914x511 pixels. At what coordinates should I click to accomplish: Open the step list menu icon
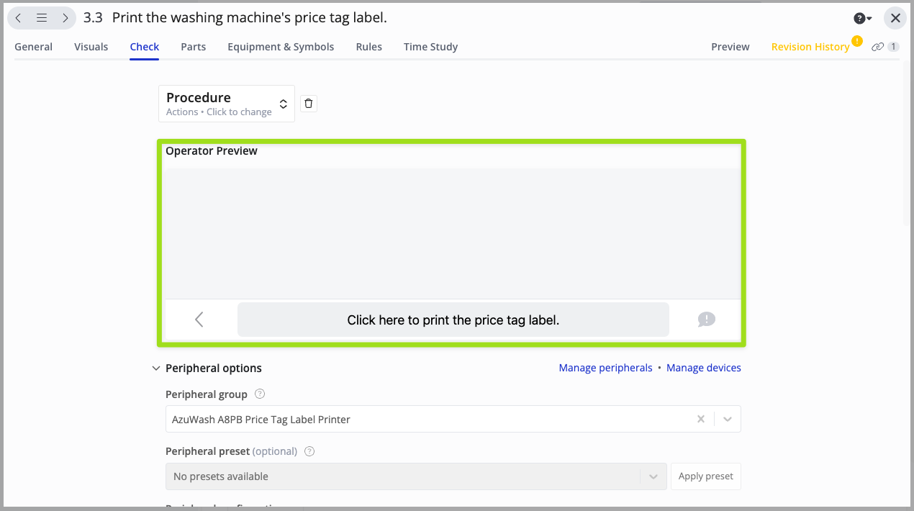[42, 18]
